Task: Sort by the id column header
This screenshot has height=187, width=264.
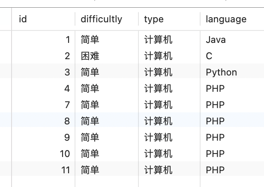Action: point(43,19)
